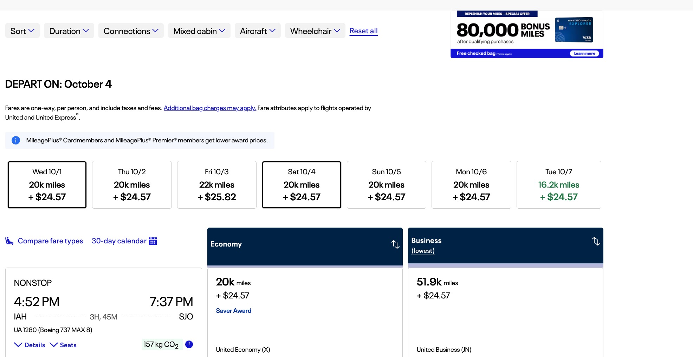
Task: Expand the Connections filter dropdown
Action: [131, 31]
